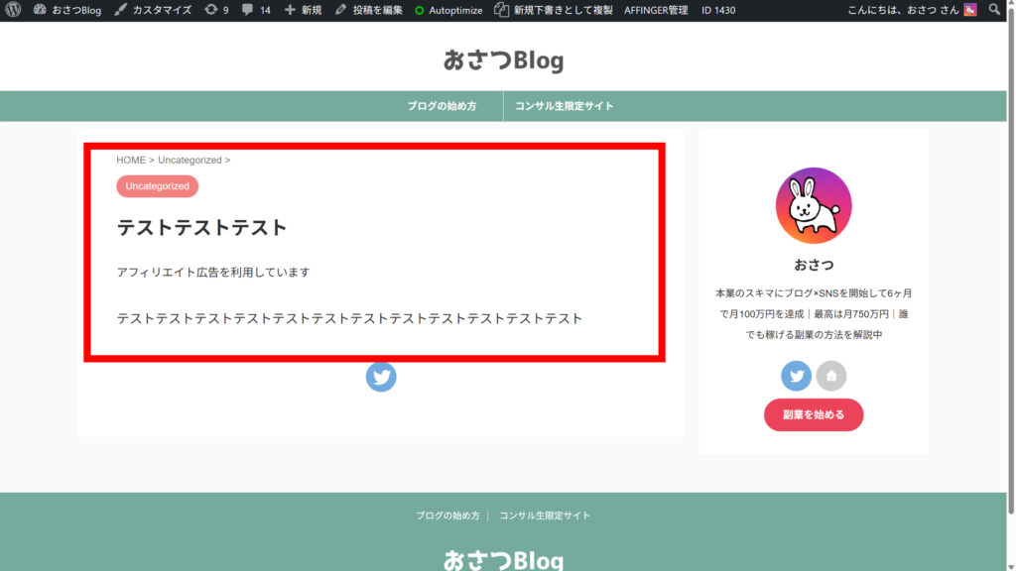Screen dimensions: 1016x571
Task: Click the Uncategorized breadcrumb link
Action: (190, 160)
